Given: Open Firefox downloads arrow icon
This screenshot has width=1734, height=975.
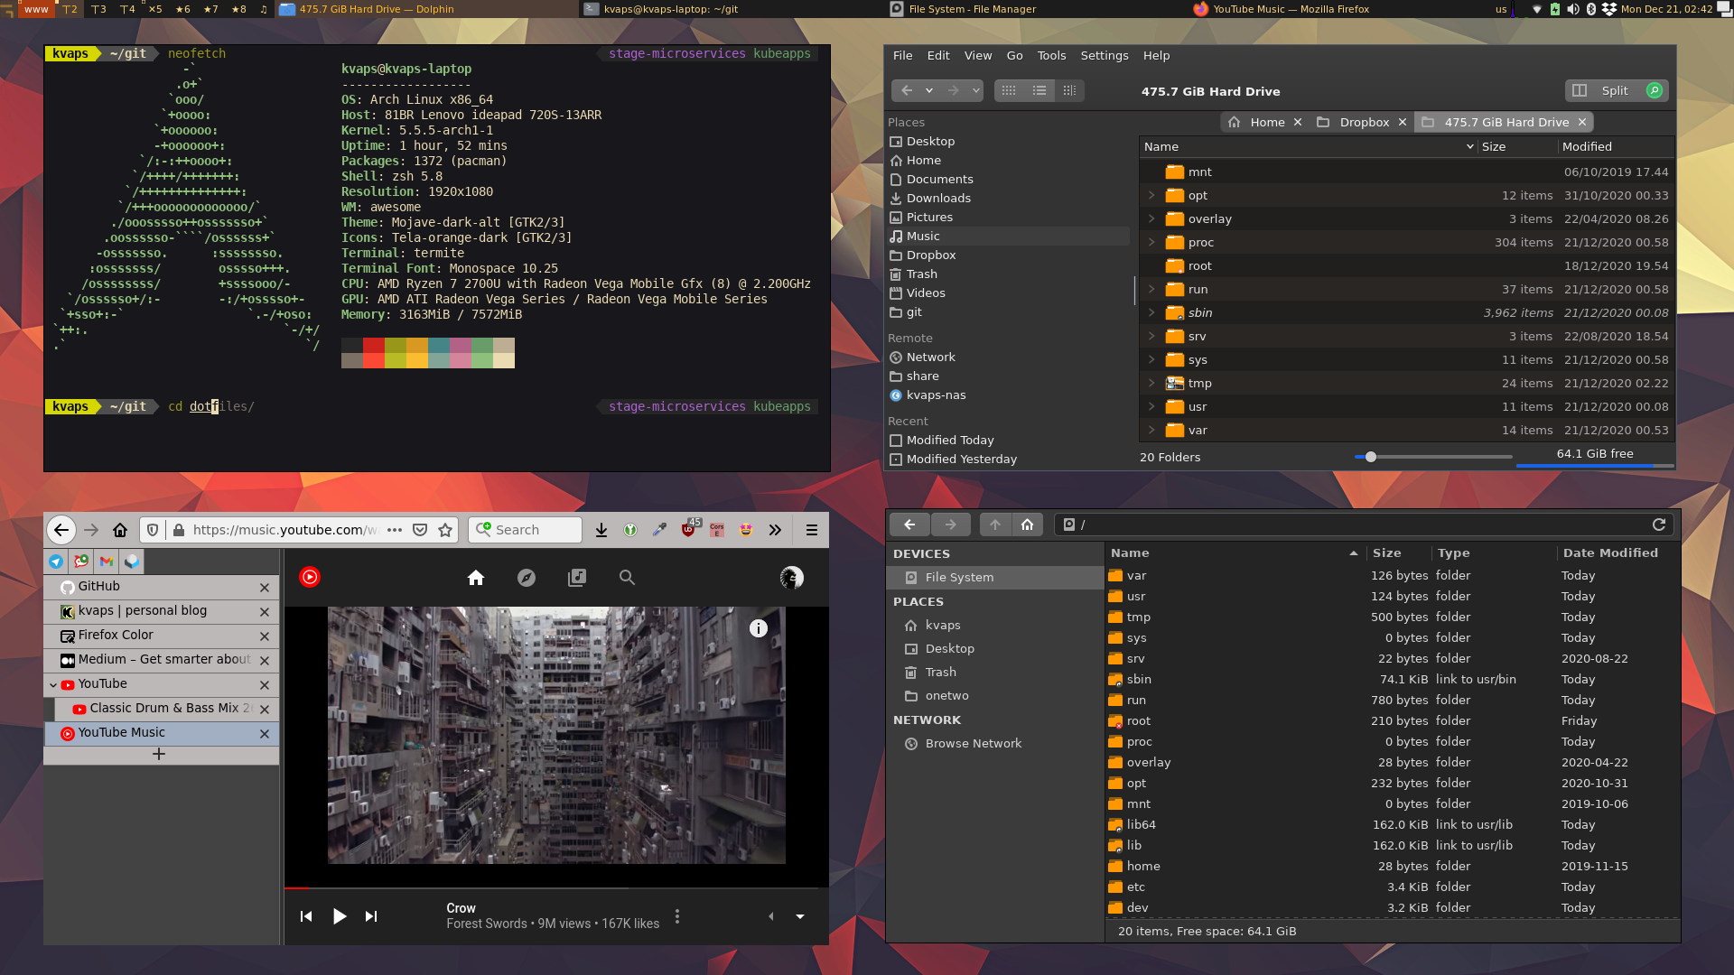Looking at the screenshot, I should (x=601, y=530).
